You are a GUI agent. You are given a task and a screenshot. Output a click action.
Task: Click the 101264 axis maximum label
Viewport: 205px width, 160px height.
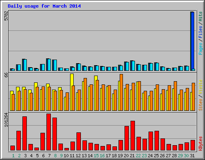tap(6, 120)
